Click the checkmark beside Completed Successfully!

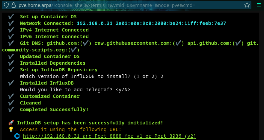pyautogui.click(x=11, y=109)
